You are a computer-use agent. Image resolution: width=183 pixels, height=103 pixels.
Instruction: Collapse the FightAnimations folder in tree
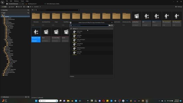[x=3, y=24]
